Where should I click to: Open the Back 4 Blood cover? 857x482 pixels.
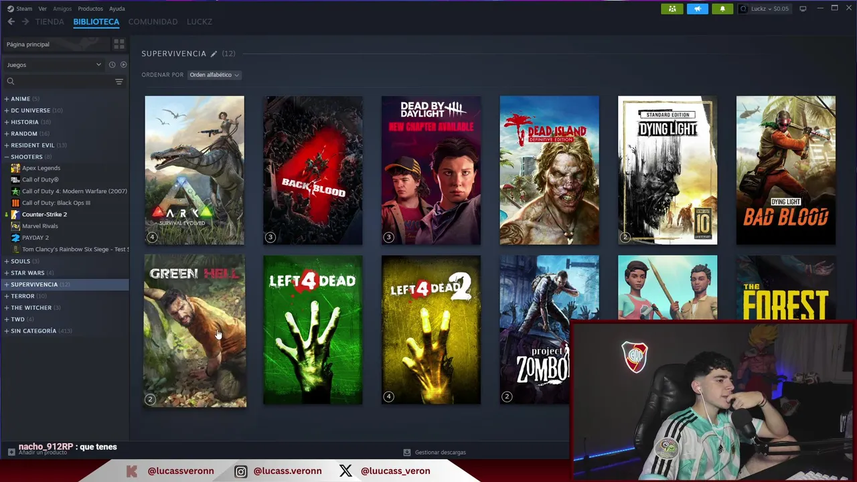[x=313, y=170]
